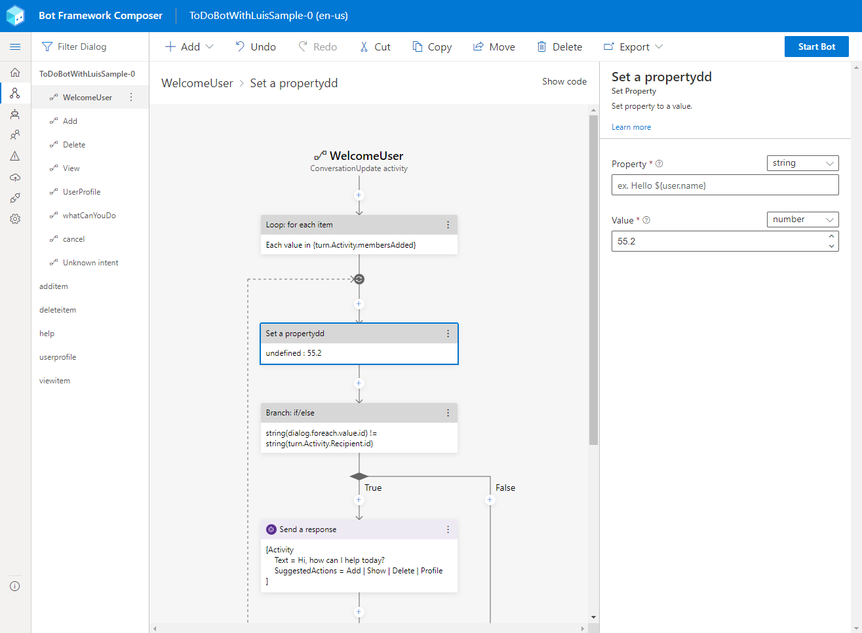Select the whatCanYouDo trigger
The height and width of the screenshot is (633, 862).
[90, 215]
